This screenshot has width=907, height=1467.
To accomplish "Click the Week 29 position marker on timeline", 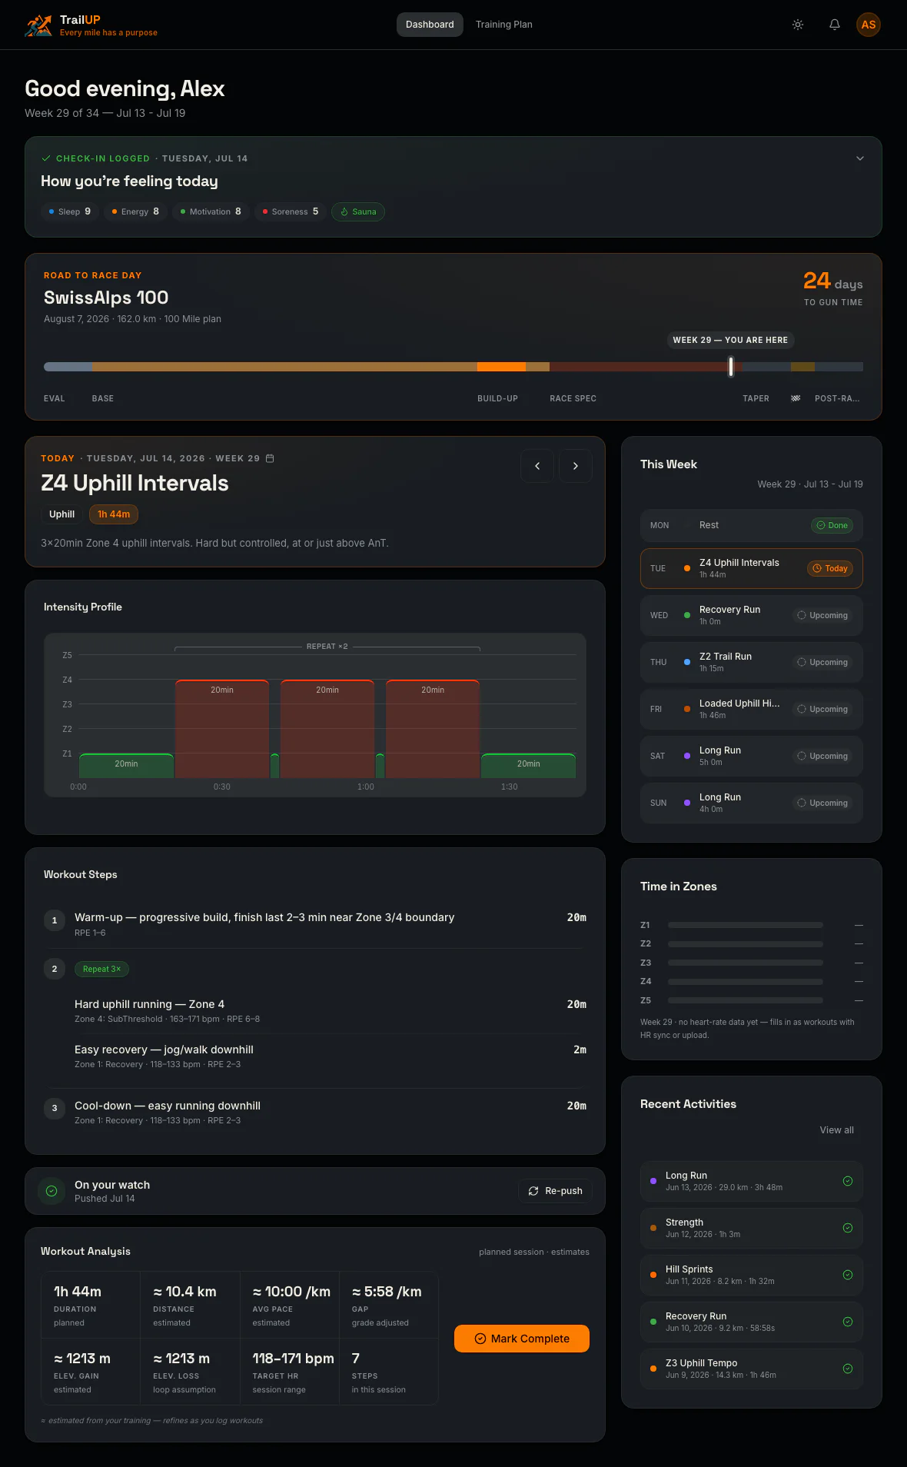I will pos(731,367).
